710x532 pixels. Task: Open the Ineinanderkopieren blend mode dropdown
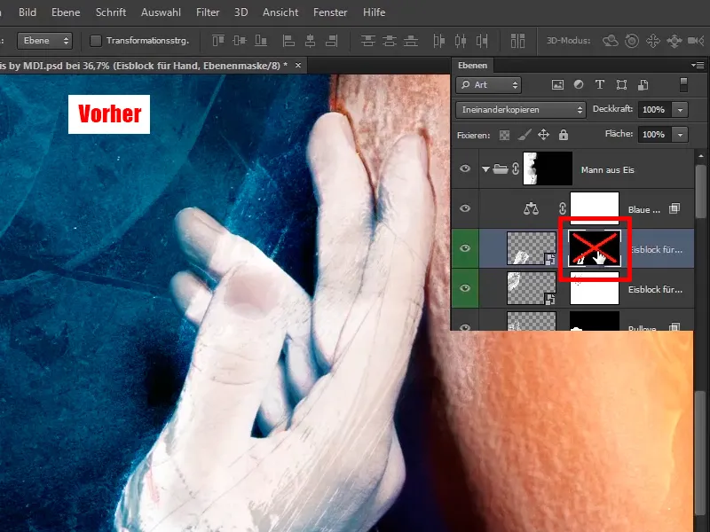point(521,109)
